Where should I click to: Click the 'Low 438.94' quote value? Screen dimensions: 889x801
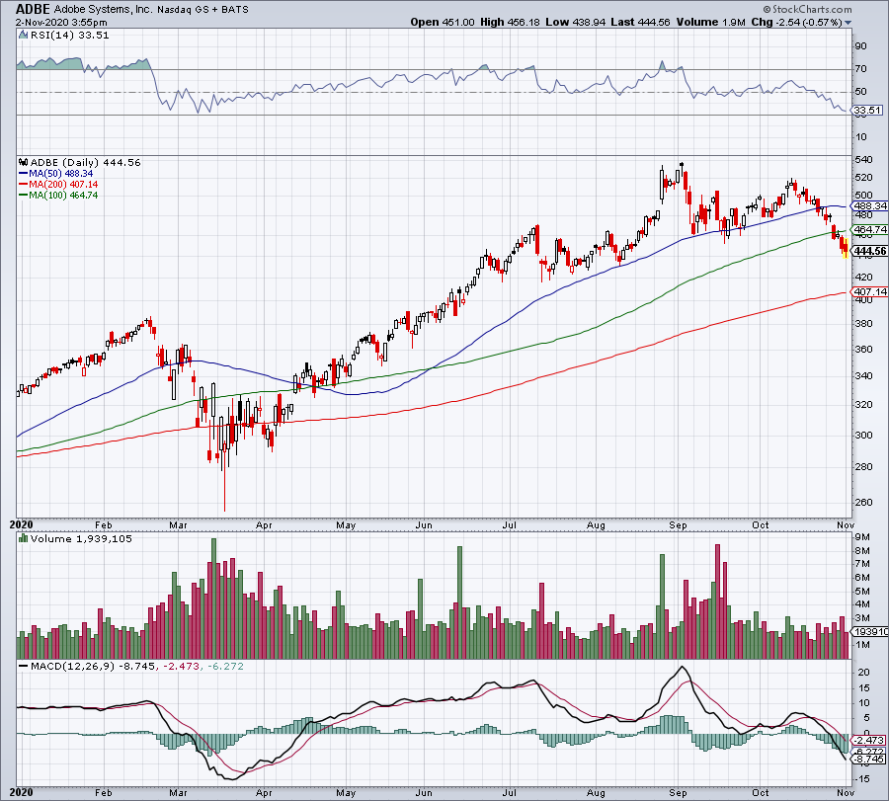tap(576, 22)
